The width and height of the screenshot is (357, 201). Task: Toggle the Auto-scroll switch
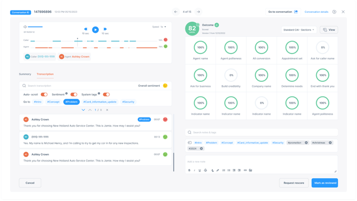pos(44,94)
